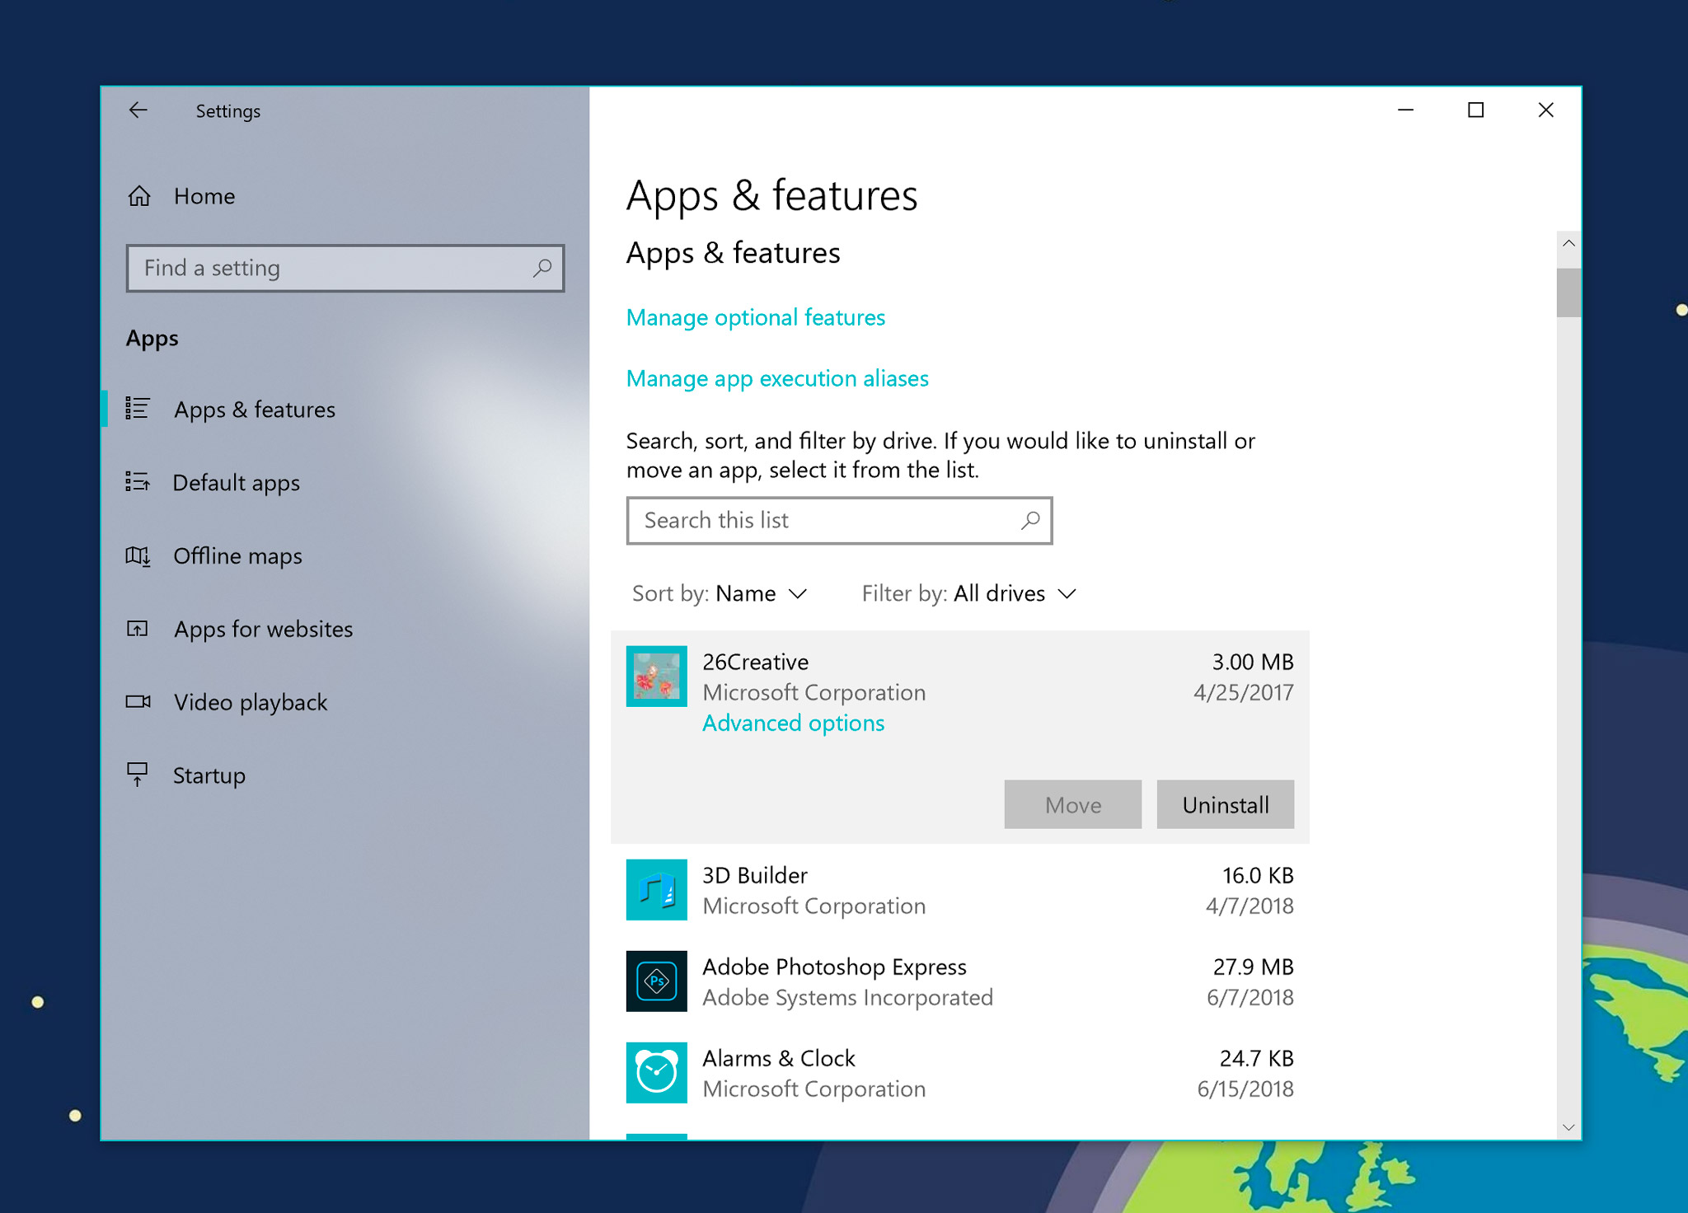Viewport: 1688px width, 1213px height.
Task: Click the Search this list magnifier icon
Action: coord(1030,520)
